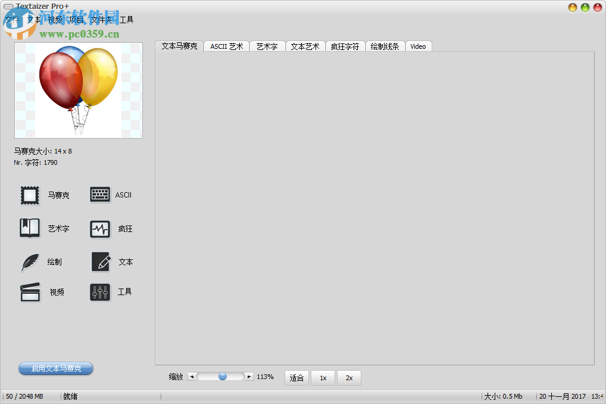Choose the 绘制 (Draw) feather icon
The image size is (606, 404).
tap(30, 262)
